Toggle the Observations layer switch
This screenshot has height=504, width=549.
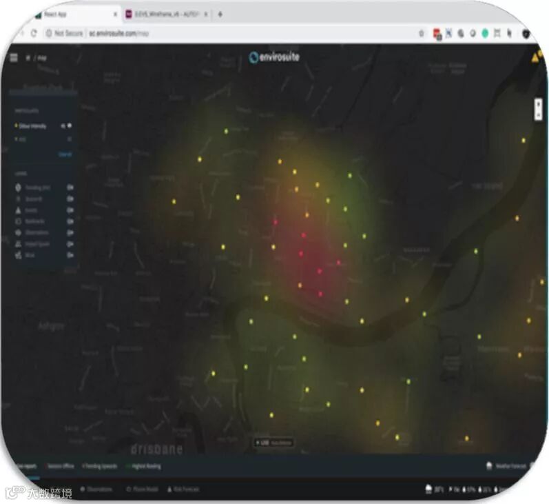point(70,232)
